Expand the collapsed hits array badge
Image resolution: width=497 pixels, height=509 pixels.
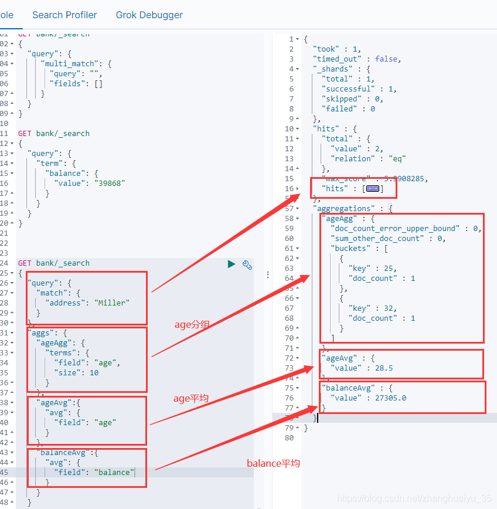pos(373,189)
